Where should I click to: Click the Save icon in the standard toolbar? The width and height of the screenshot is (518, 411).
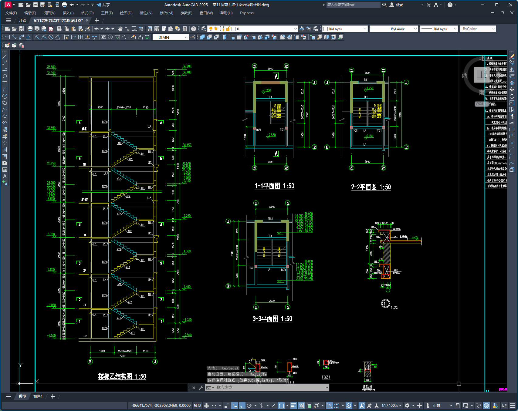pos(21,29)
